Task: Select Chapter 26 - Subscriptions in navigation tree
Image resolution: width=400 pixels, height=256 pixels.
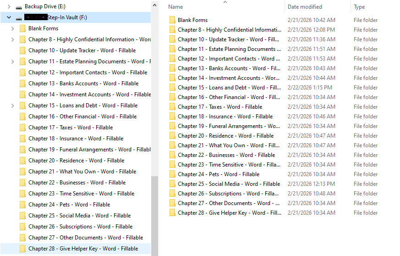Action: click(x=81, y=226)
